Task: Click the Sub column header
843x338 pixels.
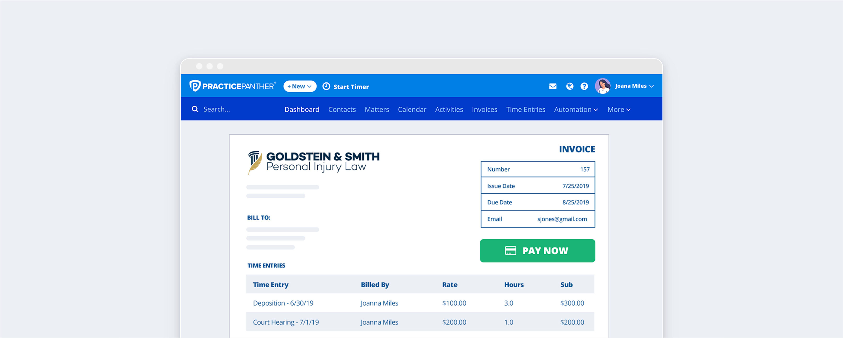Action: pyautogui.click(x=566, y=285)
